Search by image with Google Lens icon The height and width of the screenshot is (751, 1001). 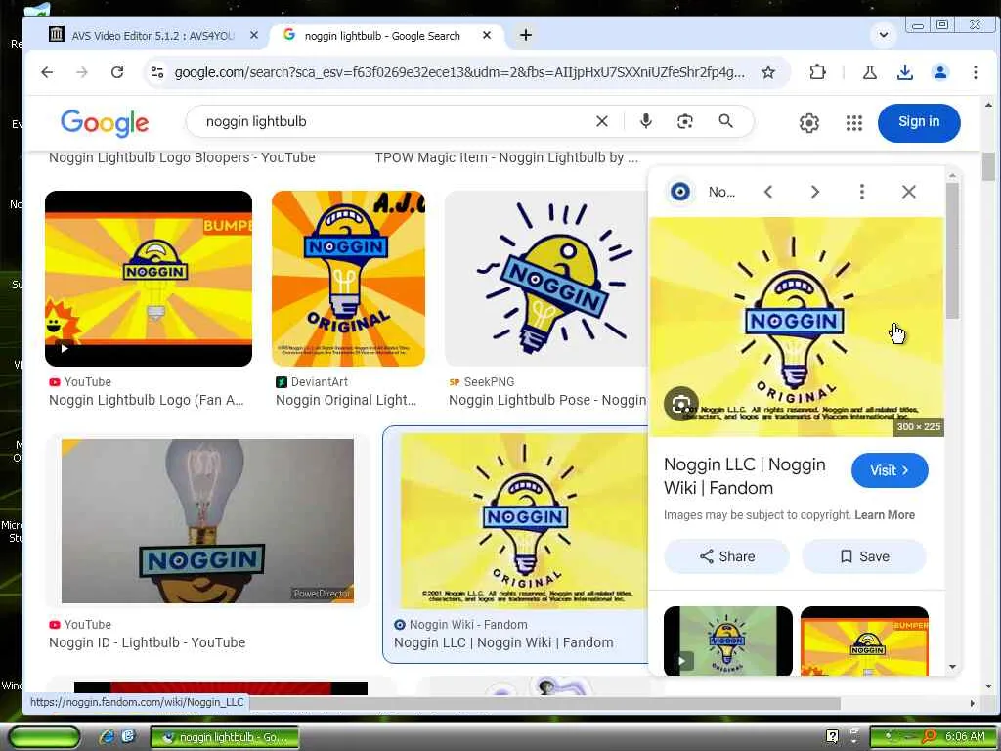685,121
